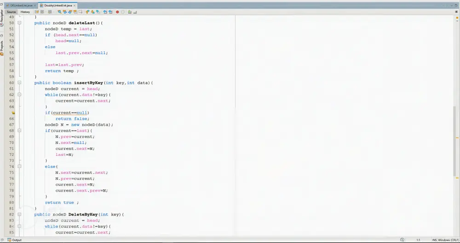Stop macro recording square icon
The width and height of the screenshot is (460, 243).
(x=123, y=12)
